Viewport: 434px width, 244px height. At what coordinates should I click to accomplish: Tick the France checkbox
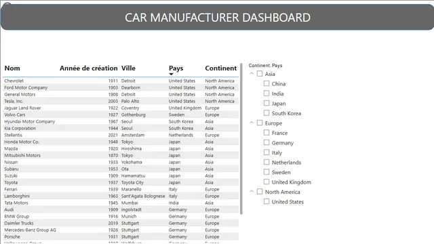(x=267, y=133)
